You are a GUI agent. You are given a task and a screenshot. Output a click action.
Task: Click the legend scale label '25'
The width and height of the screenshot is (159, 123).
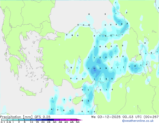pyautogui.click(x=49, y=122)
